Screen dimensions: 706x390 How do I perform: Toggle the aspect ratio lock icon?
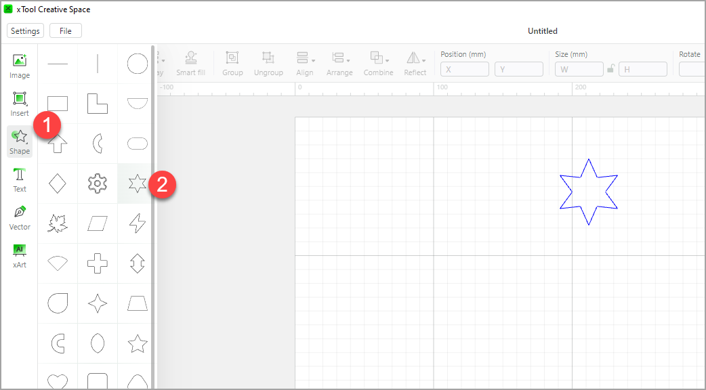click(x=610, y=69)
